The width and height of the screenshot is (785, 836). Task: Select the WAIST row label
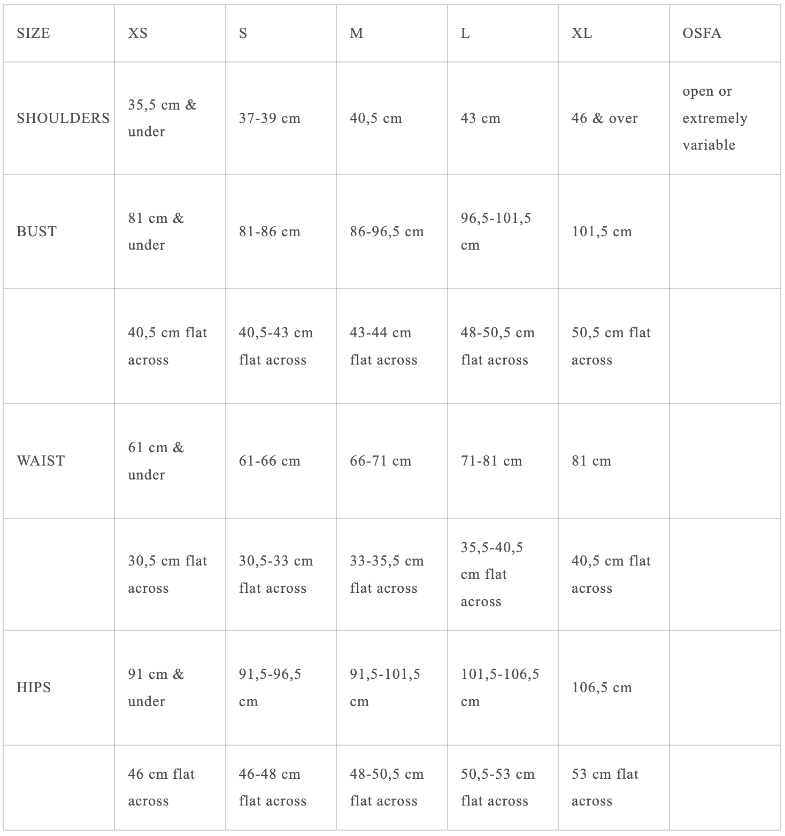(41, 461)
